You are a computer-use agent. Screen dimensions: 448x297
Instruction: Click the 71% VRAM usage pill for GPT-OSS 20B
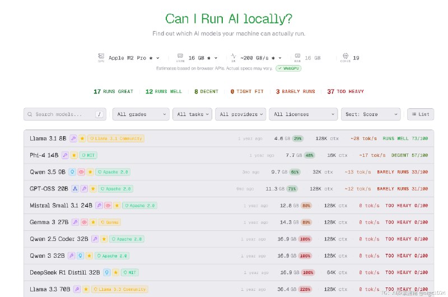(292, 189)
